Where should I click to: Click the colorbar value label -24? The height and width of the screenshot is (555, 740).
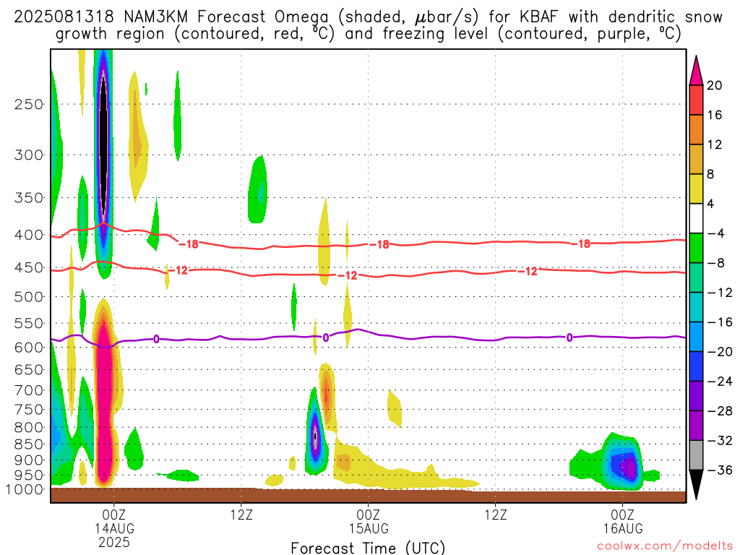tap(720, 382)
